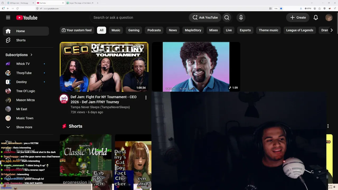Open the account avatar menu
338x190 pixels.
click(x=329, y=17)
